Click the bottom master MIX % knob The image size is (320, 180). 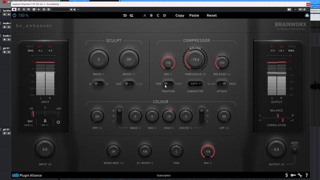click(x=208, y=151)
